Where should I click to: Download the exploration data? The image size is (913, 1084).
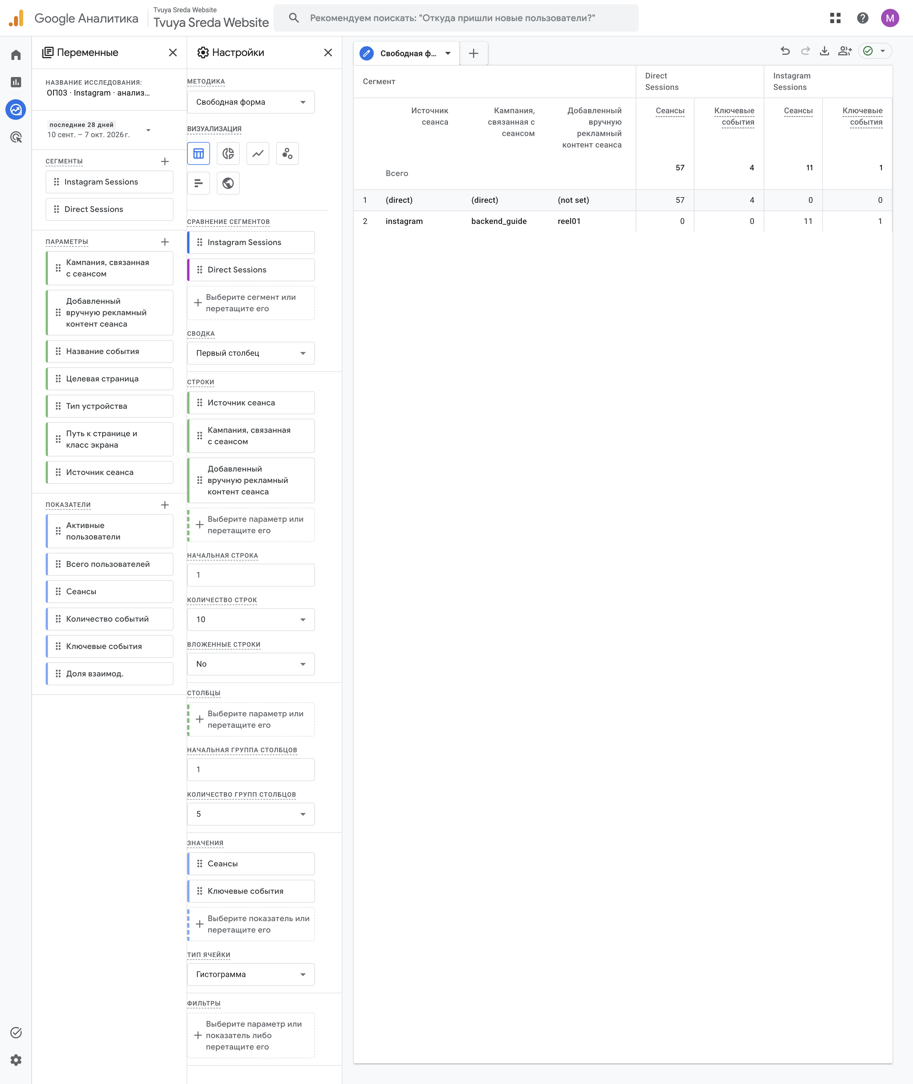[x=825, y=51]
